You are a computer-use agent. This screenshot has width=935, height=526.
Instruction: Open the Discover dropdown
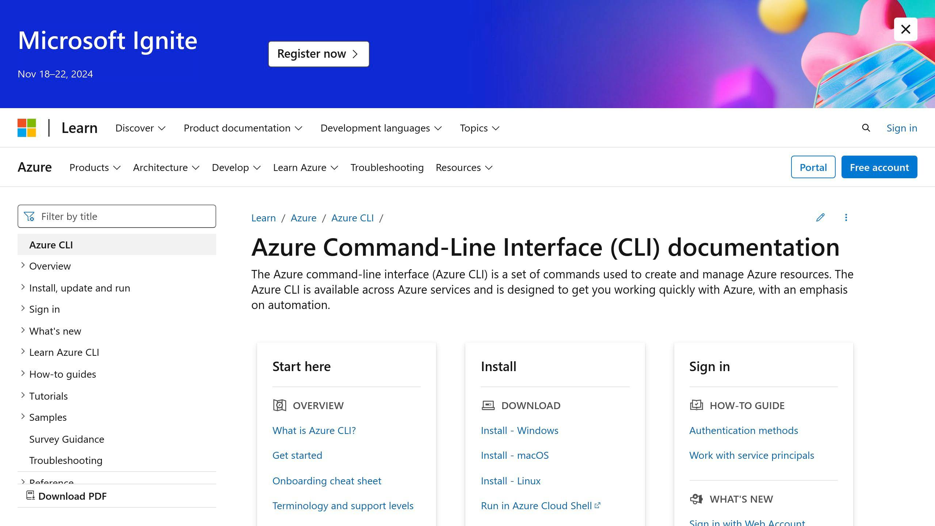click(141, 128)
